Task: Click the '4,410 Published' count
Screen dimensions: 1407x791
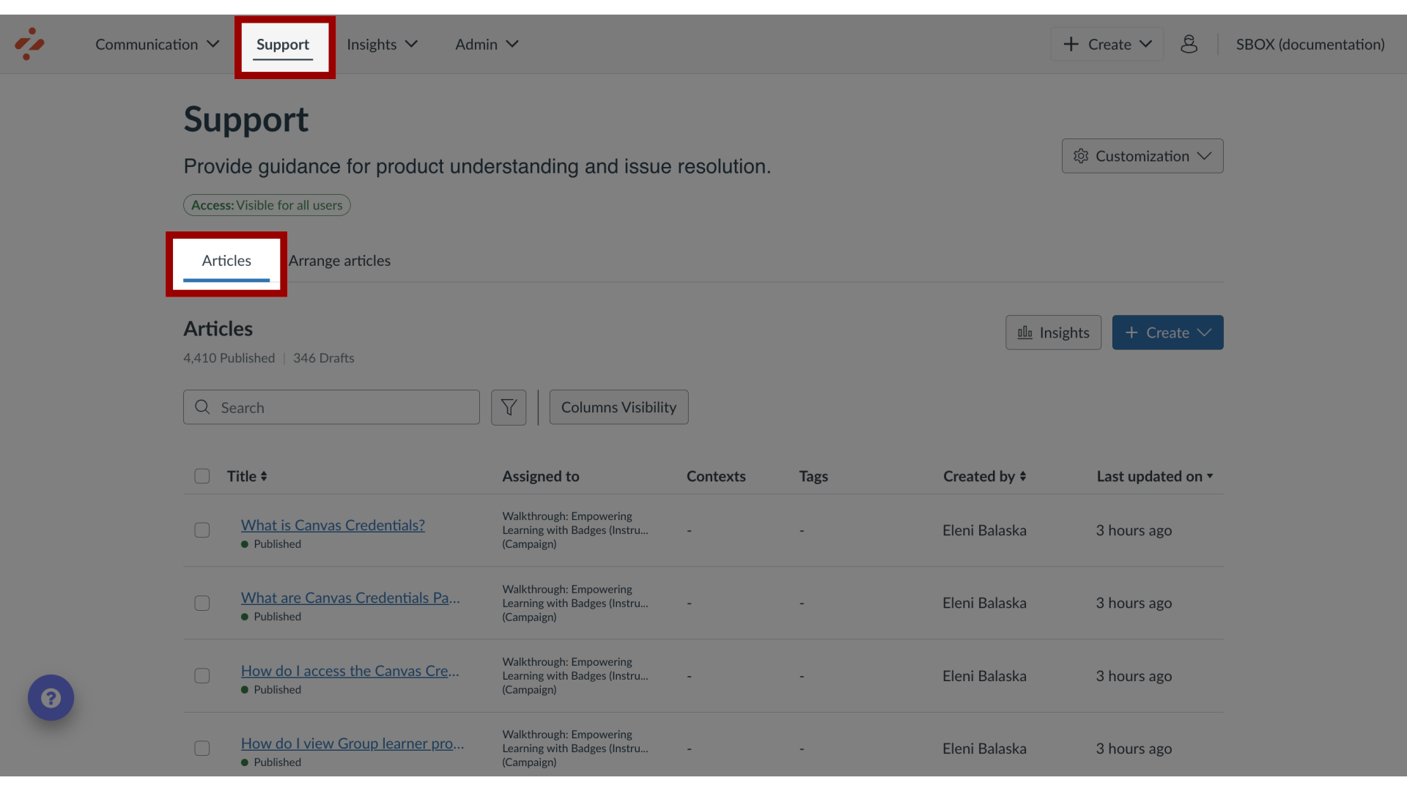Action: (229, 358)
